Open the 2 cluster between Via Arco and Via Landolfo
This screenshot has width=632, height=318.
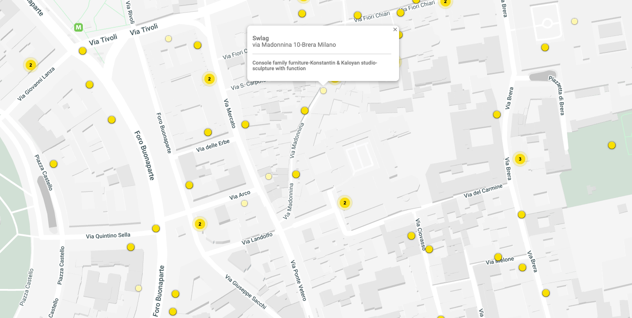[x=200, y=224]
